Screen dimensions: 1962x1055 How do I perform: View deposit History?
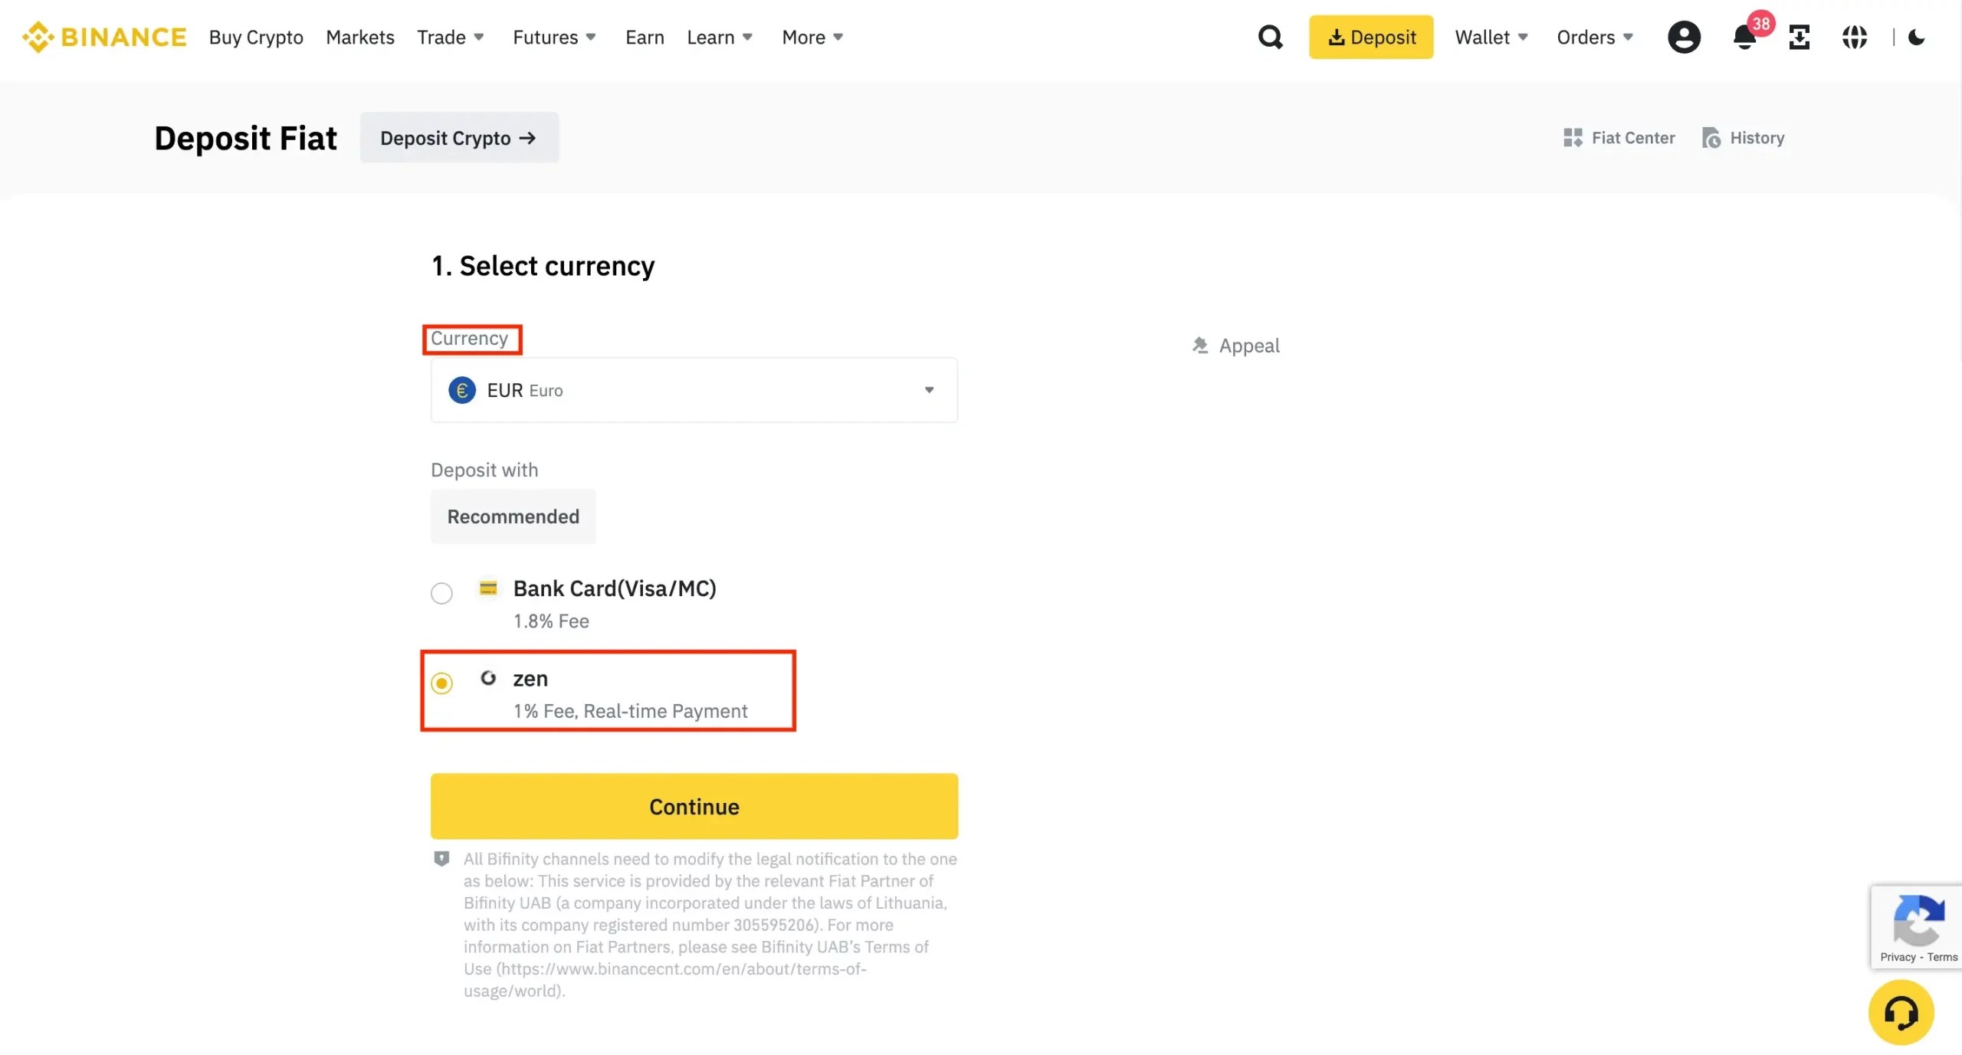pos(1743,137)
